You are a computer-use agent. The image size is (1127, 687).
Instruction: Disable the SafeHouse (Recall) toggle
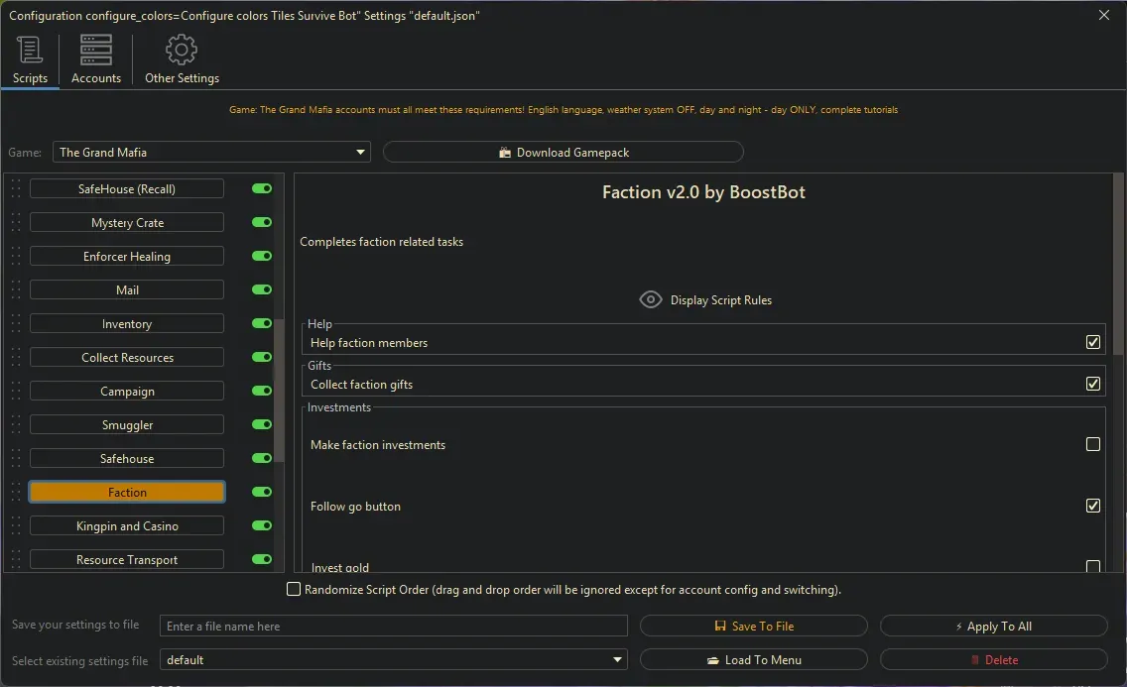(x=262, y=188)
